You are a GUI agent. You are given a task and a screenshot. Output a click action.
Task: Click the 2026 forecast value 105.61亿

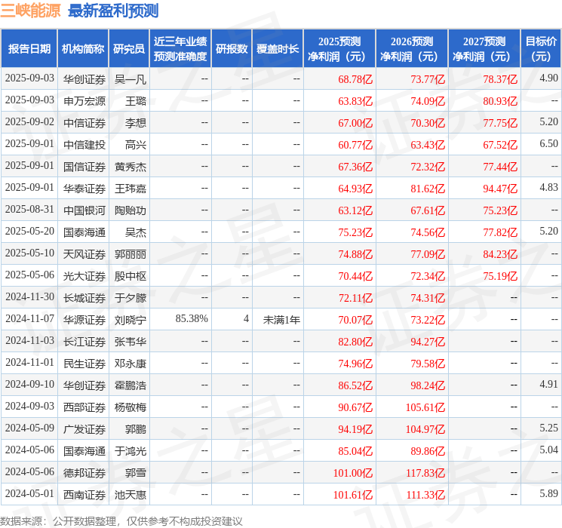pyautogui.click(x=425, y=407)
